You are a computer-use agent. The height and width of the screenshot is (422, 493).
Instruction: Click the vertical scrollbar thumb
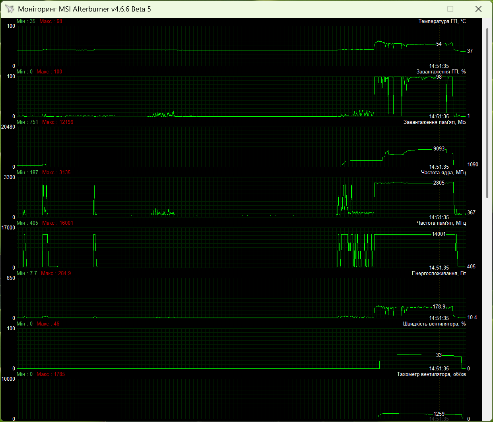point(487,113)
